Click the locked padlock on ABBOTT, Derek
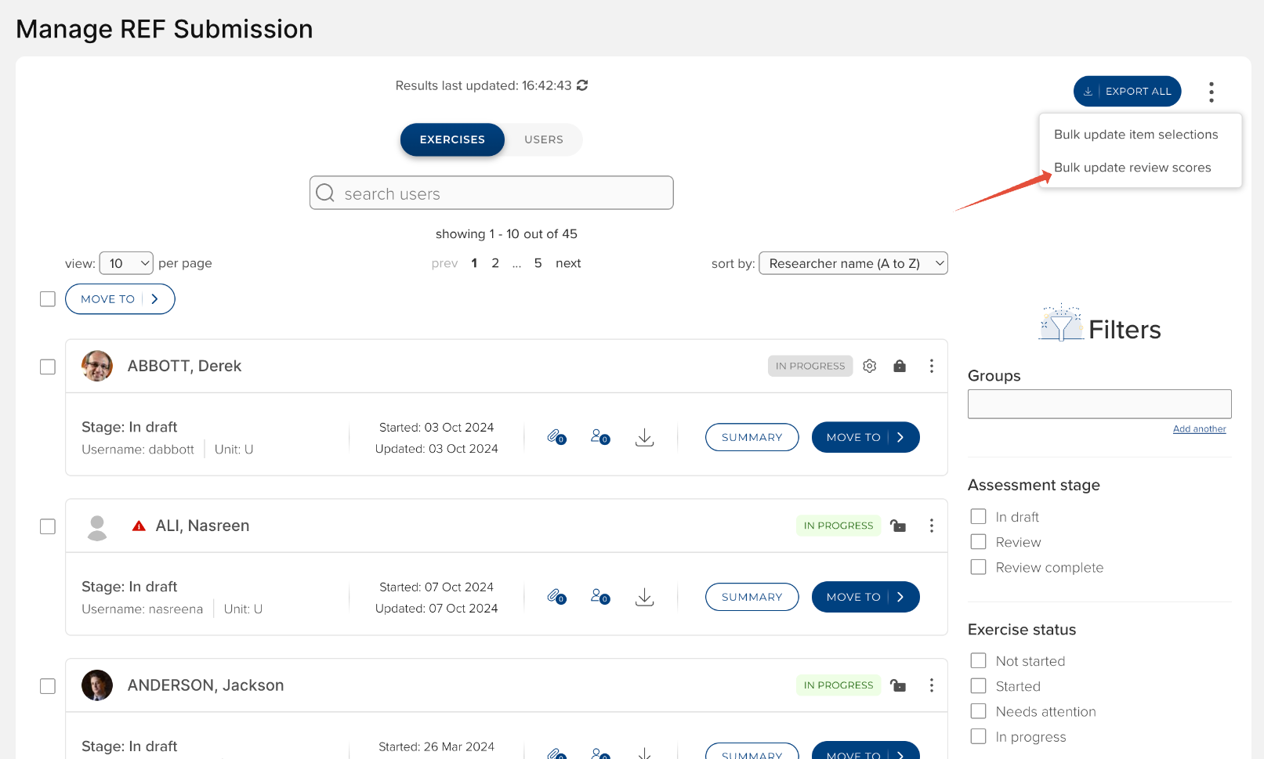 (900, 366)
